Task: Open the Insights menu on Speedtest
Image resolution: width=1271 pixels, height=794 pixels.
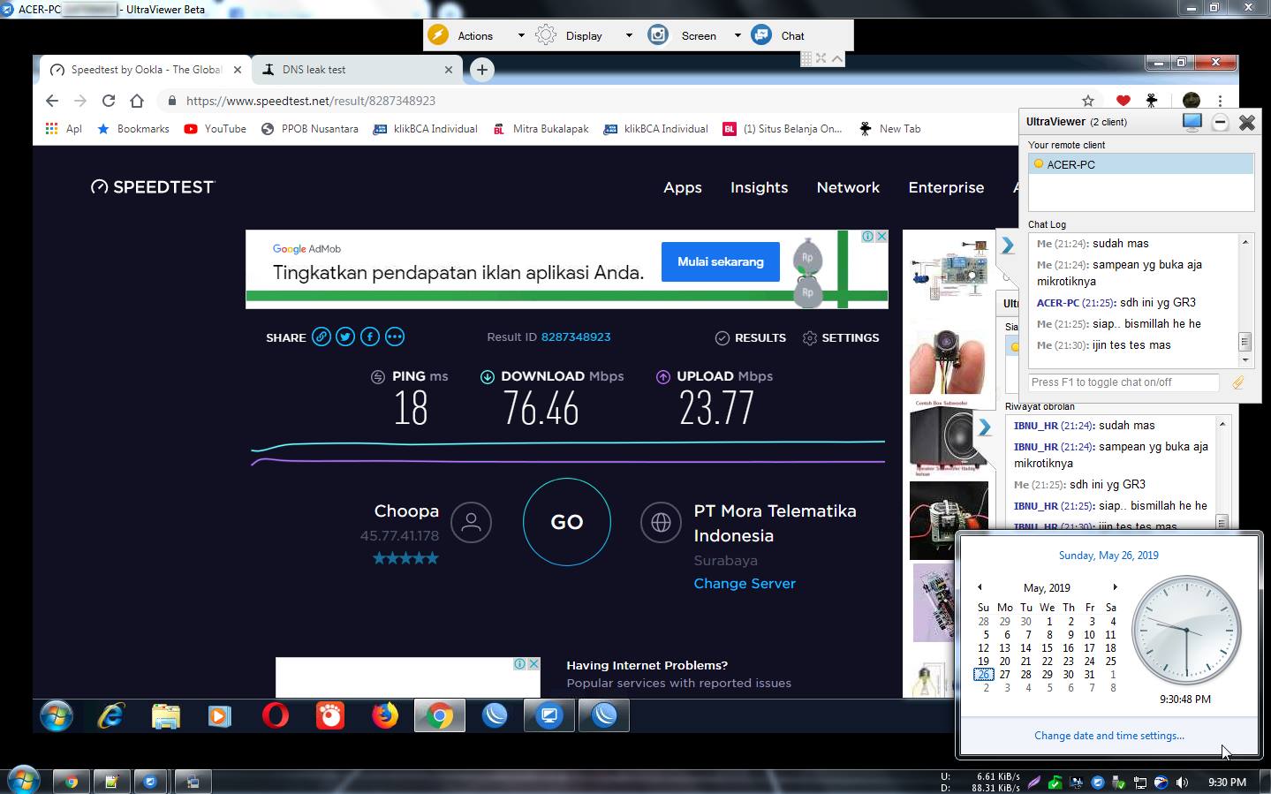Action: tap(759, 187)
